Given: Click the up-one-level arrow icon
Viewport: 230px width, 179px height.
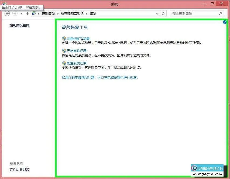Looking at the screenshot, I should (28, 13).
